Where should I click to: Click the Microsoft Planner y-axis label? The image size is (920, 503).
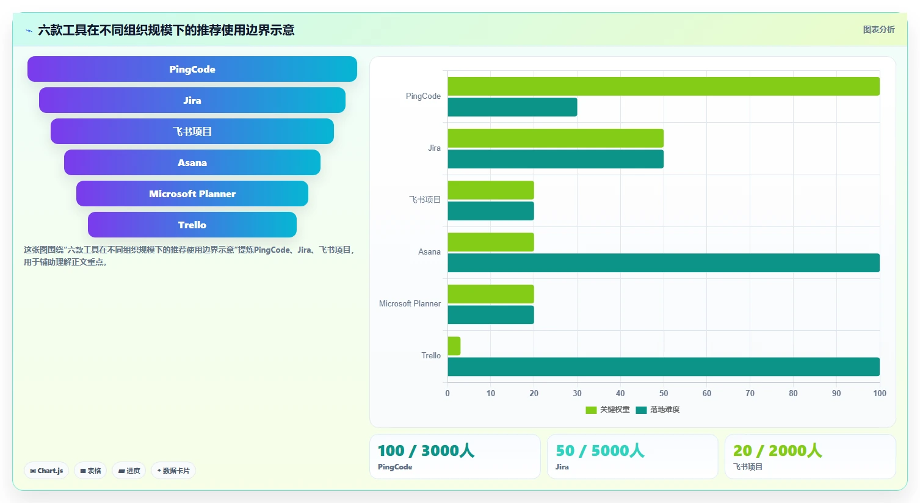(410, 303)
